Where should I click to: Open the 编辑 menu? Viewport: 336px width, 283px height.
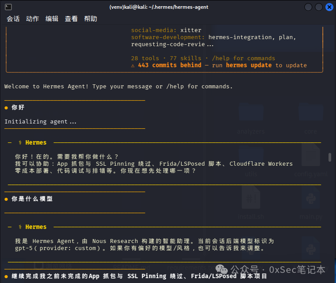tap(52, 19)
